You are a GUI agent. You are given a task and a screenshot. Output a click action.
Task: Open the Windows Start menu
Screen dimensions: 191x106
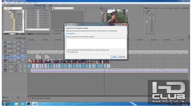[x=4, y=104]
